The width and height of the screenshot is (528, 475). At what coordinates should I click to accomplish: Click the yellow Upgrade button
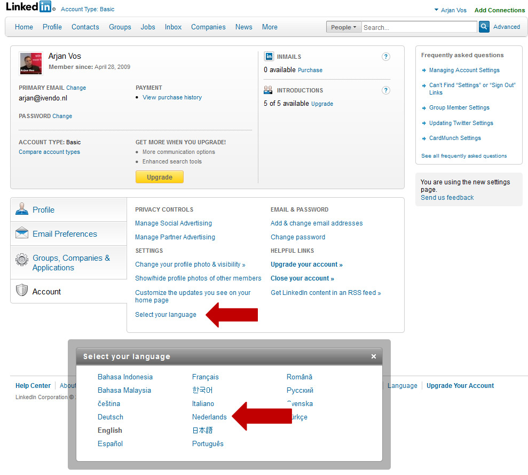(x=160, y=177)
